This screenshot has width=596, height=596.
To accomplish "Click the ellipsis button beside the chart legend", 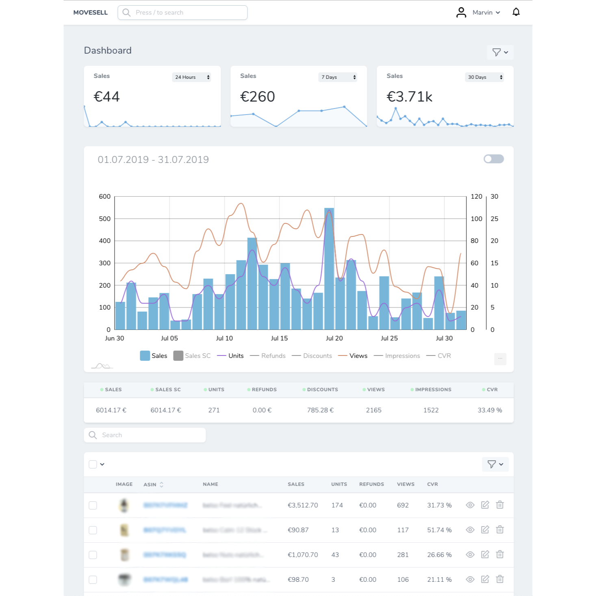I will tap(500, 359).
